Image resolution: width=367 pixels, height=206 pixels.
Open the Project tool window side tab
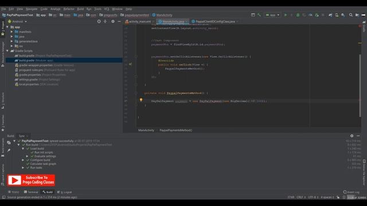click(x=2, y=29)
